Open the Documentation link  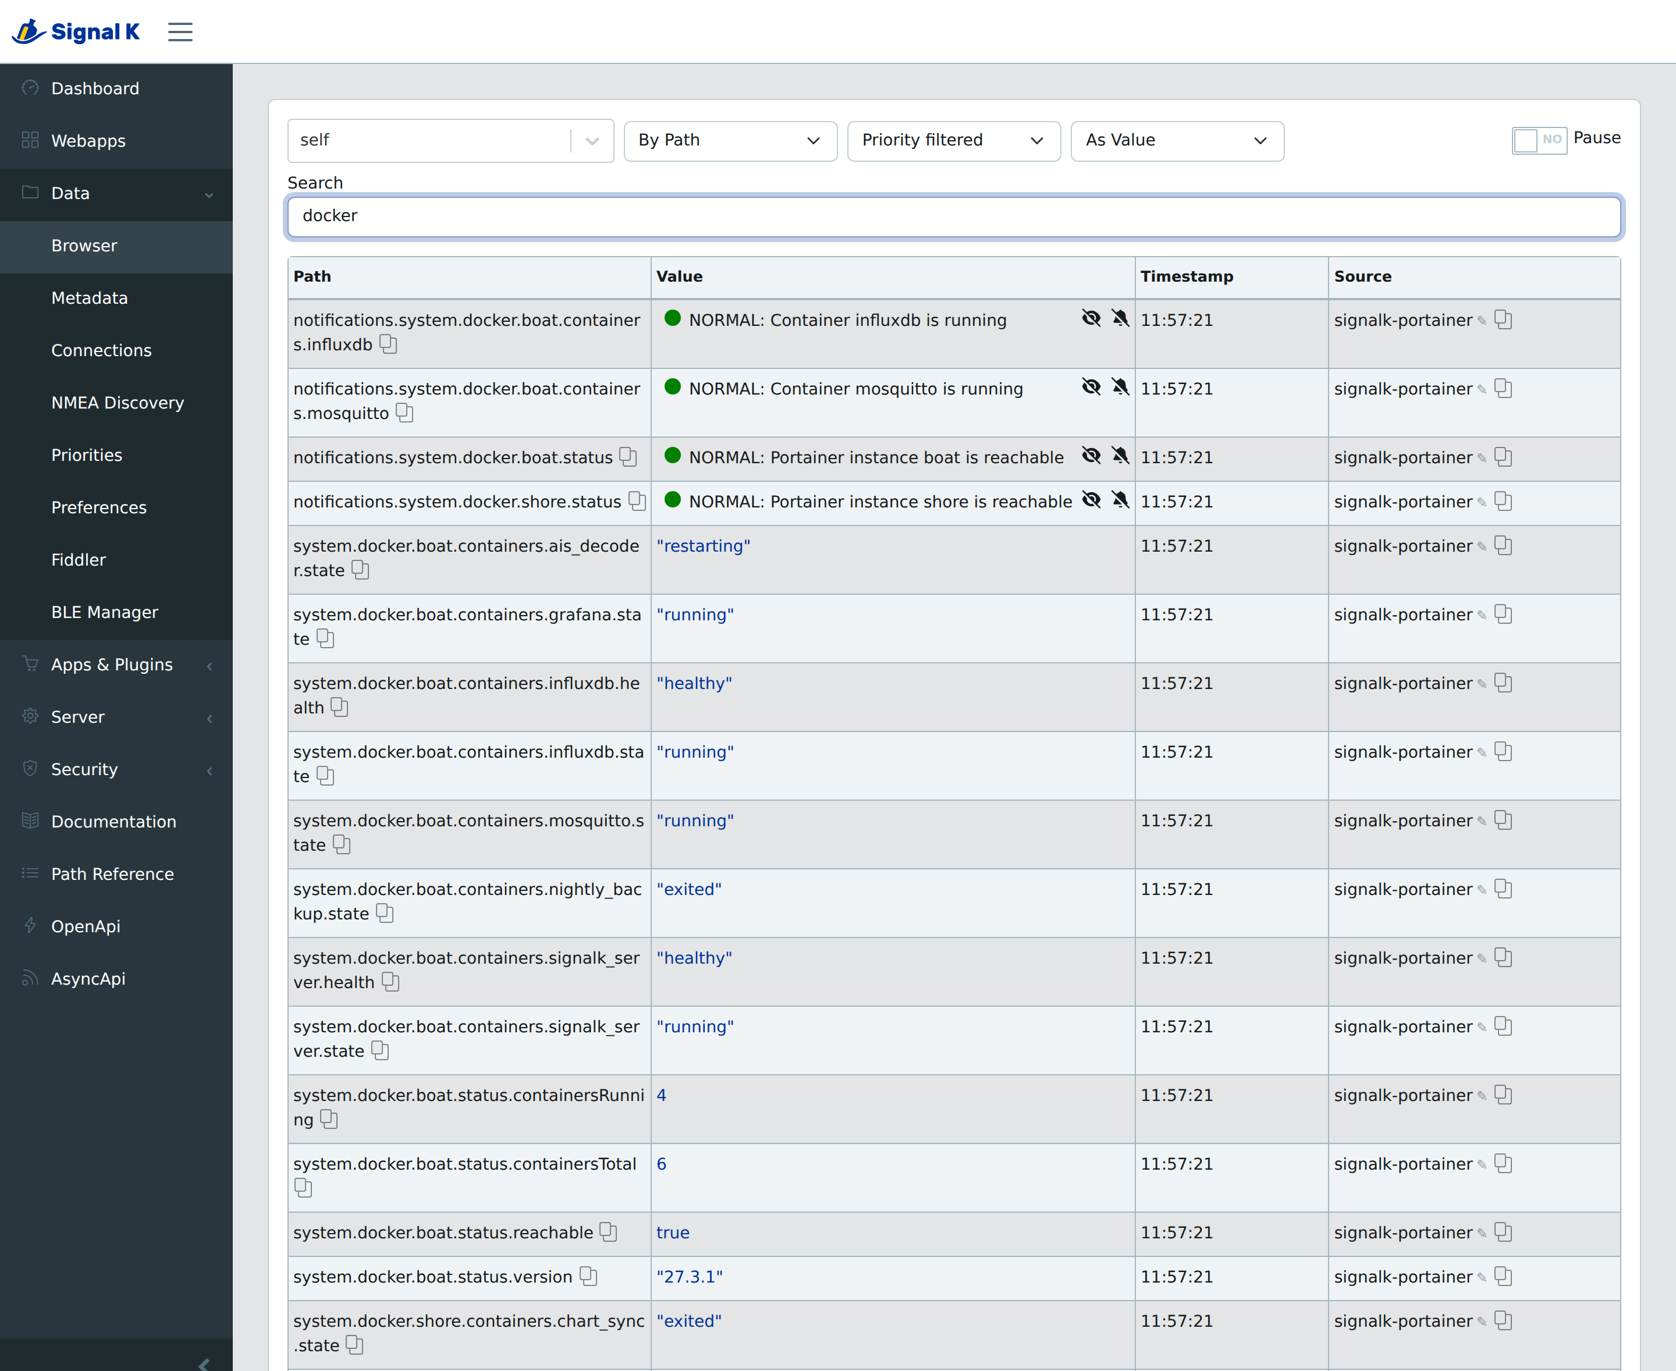(x=116, y=822)
